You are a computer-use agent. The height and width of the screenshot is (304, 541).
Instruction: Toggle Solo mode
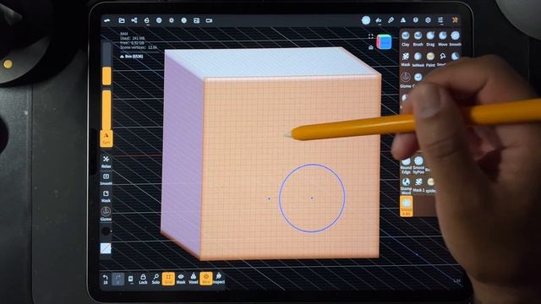pyautogui.click(x=156, y=279)
